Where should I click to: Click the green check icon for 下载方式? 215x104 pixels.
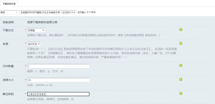181,30
